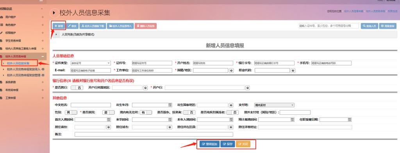The height and width of the screenshot is (153, 400).
Task: Focus the 证件号 input field
Action: [152, 63]
